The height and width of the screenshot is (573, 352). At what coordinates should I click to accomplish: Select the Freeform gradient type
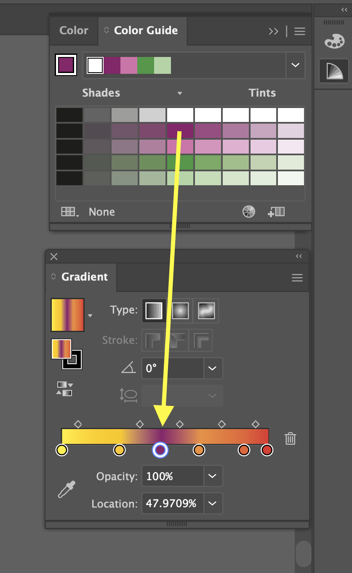pyautogui.click(x=205, y=311)
